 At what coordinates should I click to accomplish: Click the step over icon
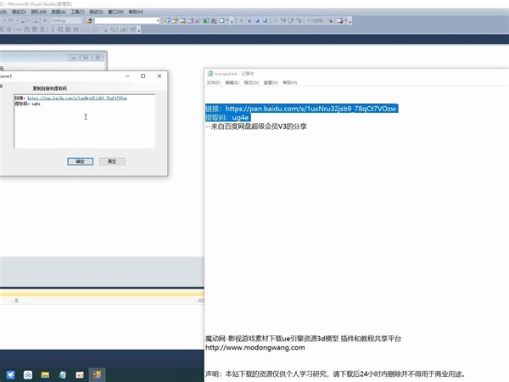pos(291,20)
